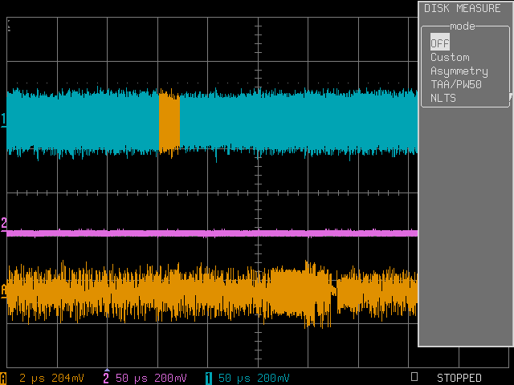Click trace A timebase 2 µs value
The image size is (514, 385).
pos(32,378)
